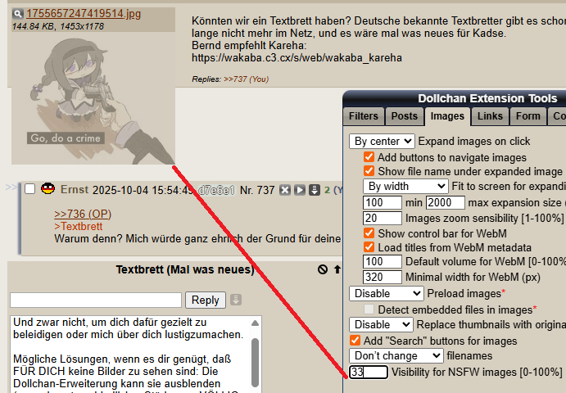This screenshot has height=393, width=566.
Task: Click the grayed icon next to Reply button
Action: (236, 300)
